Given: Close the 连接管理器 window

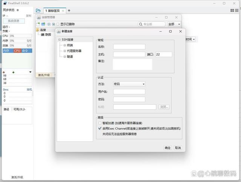Looking at the screenshot, I should coord(176,17).
